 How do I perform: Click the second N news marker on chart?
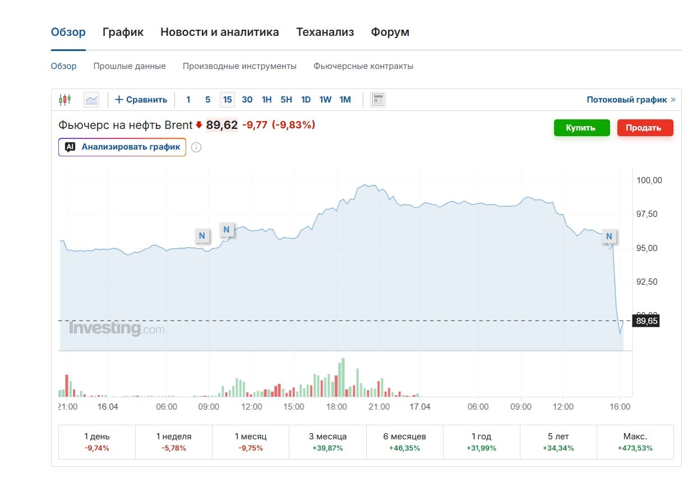(x=226, y=229)
